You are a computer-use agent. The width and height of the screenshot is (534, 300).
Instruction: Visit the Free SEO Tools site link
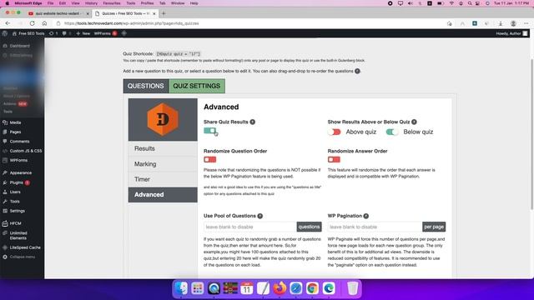(x=28, y=33)
